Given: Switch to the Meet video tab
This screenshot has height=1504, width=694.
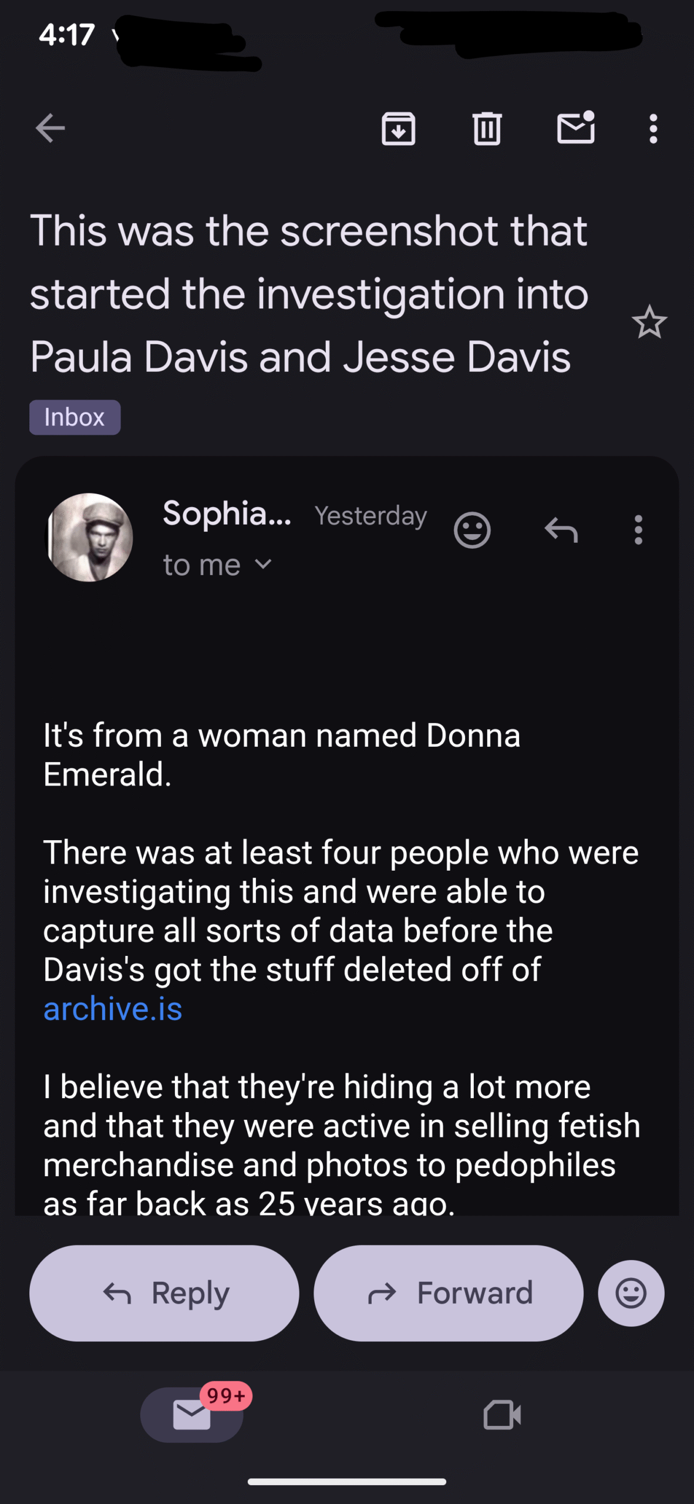Looking at the screenshot, I should (x=502, y=1414).
